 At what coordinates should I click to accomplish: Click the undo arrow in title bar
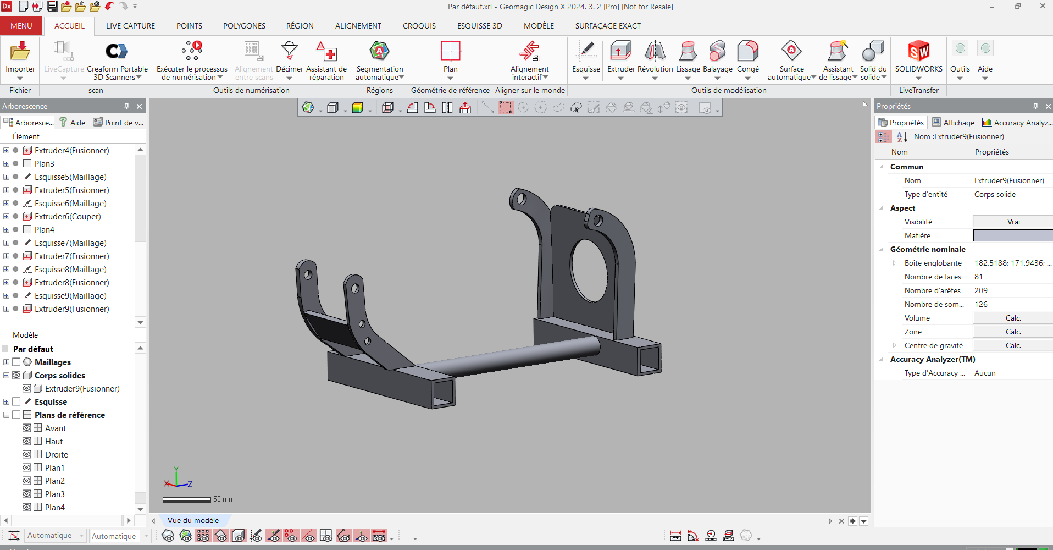tap(109, 6)
